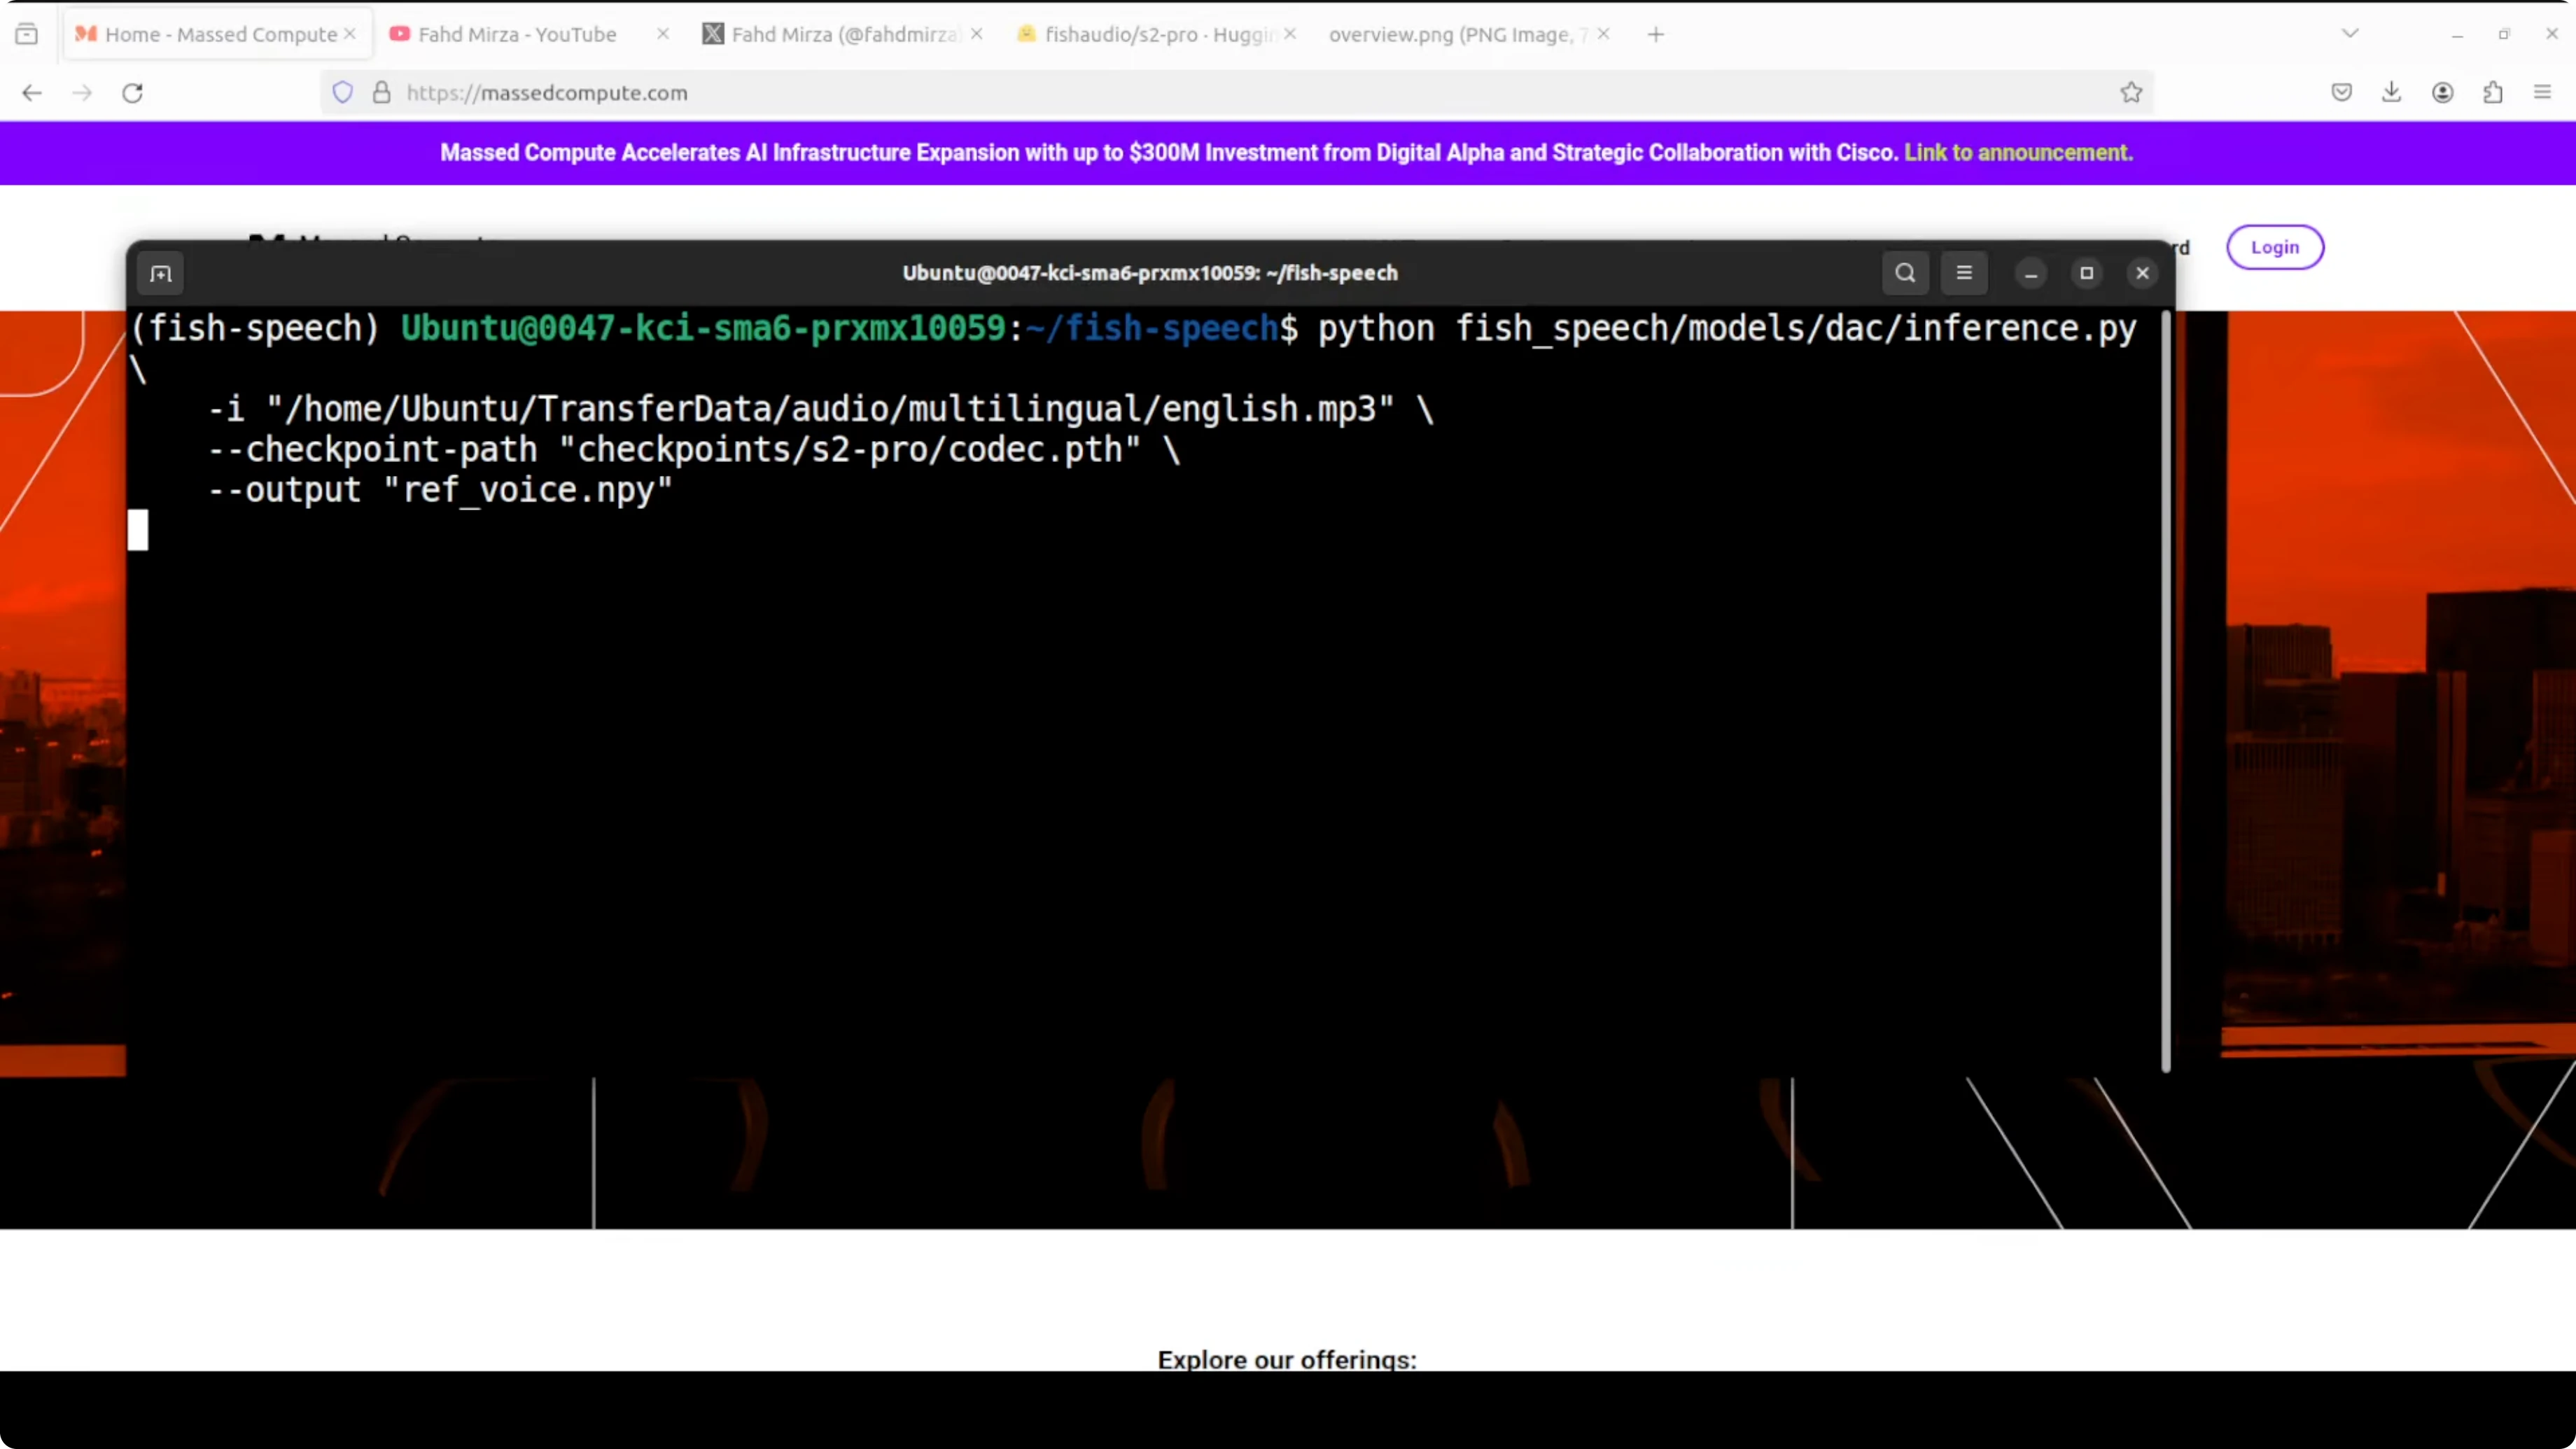
Task: Reload the massedcompute.com page
Action: pos(132,92)
